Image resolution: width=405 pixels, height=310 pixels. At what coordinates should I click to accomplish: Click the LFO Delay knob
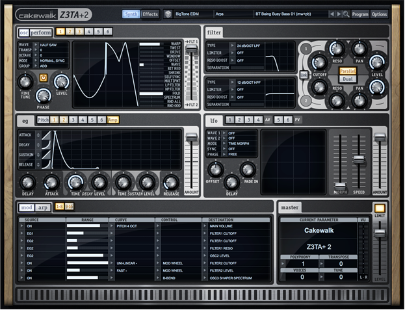click(x=231, y=182)
